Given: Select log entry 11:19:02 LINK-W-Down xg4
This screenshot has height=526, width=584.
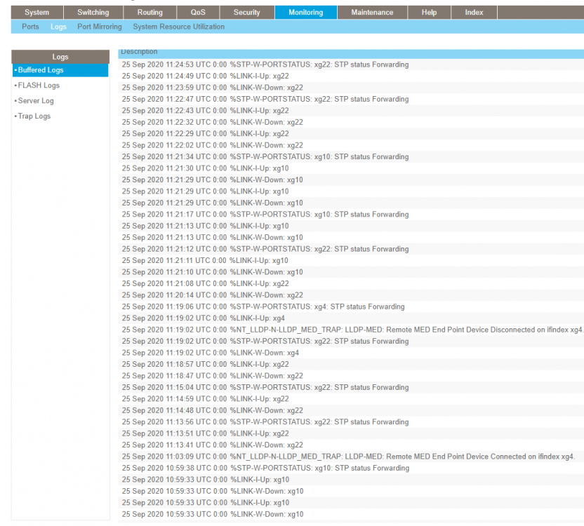Looking at the screenshot, I should [x=351, y=353].
